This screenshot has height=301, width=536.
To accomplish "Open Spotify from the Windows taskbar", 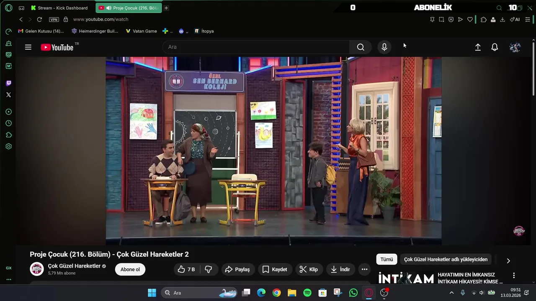I will pyautogui.click(x=307, y=293).
